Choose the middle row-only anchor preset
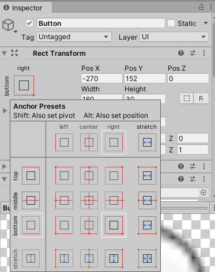This screenshot has width=215, height=272. coord(31,200)
